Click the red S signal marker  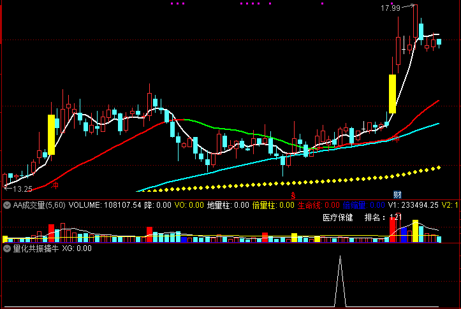(x=293, y=196)
